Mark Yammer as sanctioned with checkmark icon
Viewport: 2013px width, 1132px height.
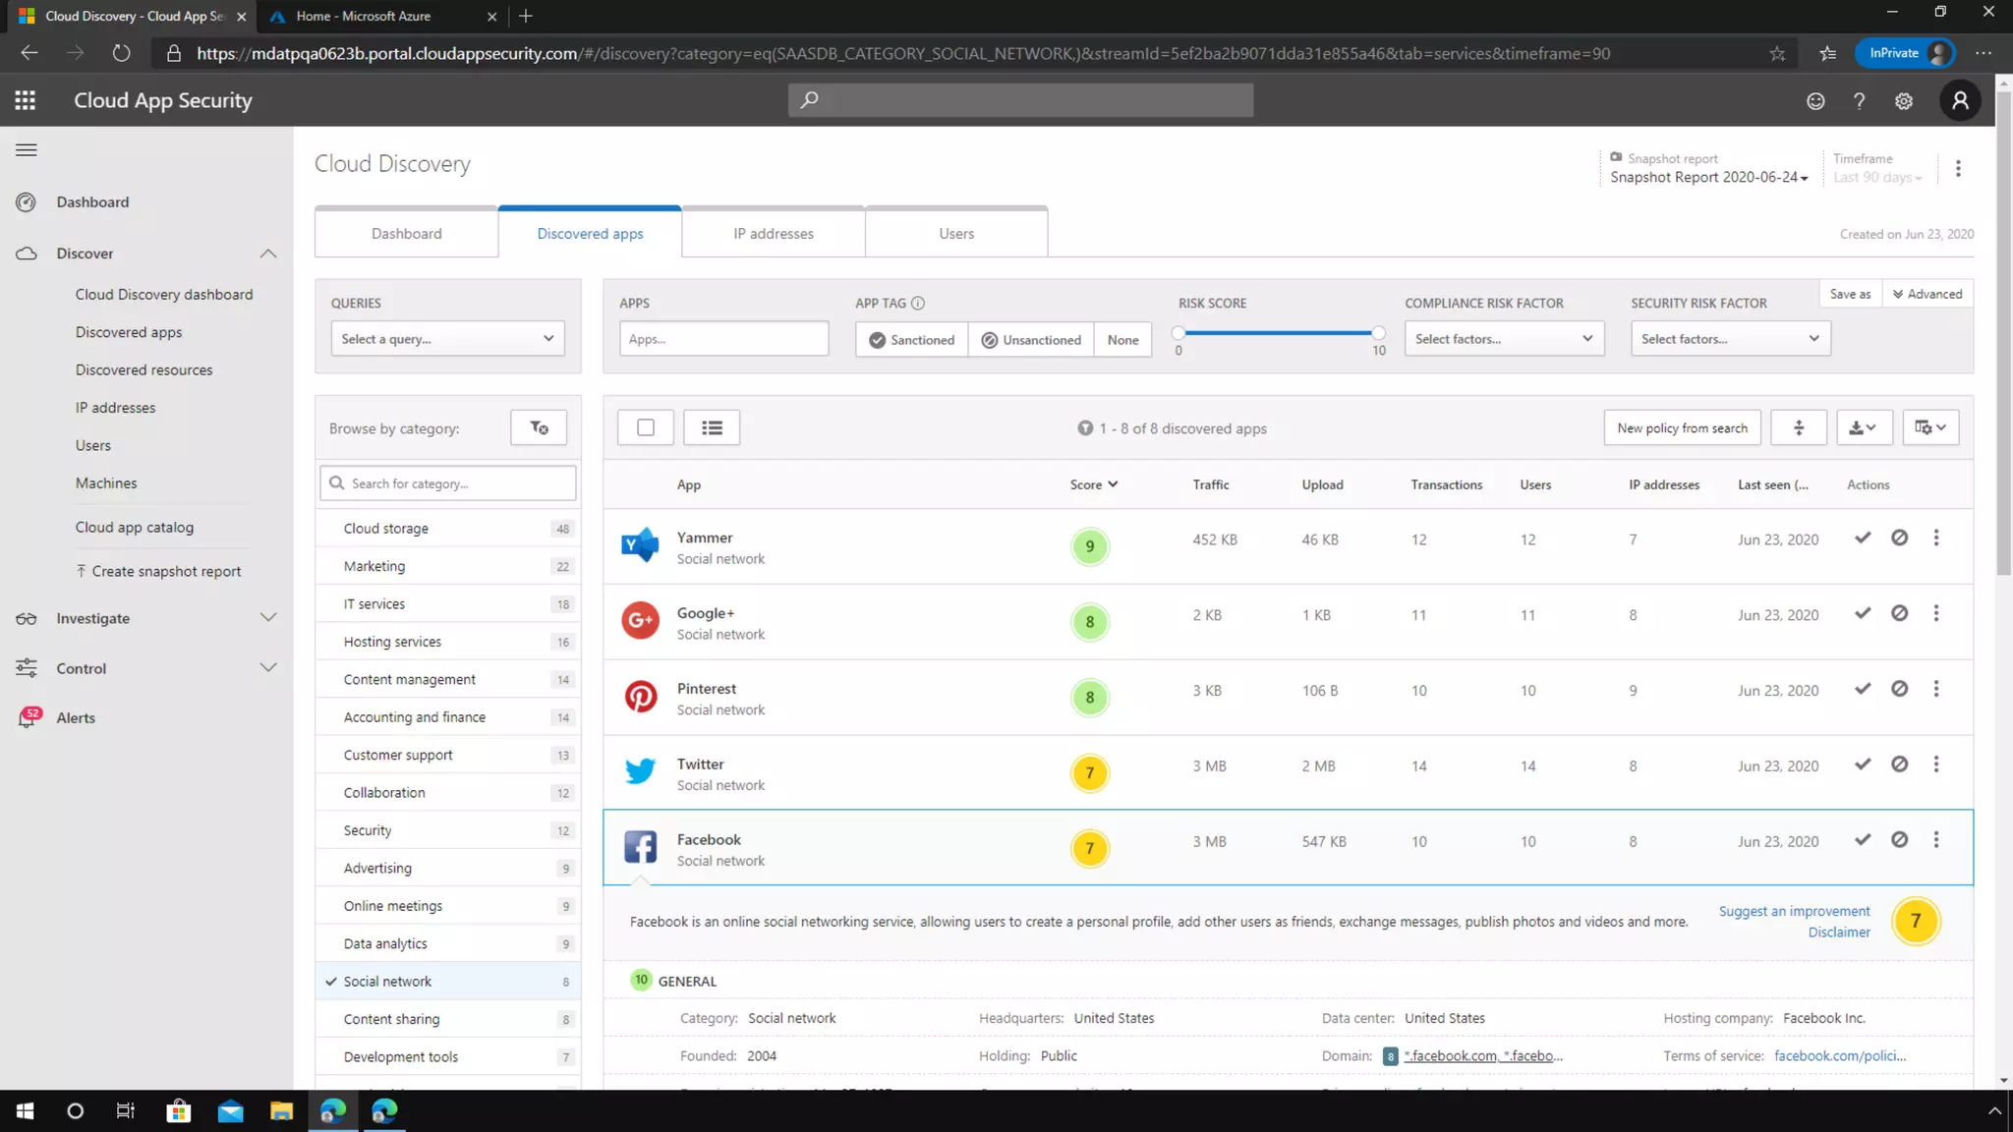point(1862,538)
